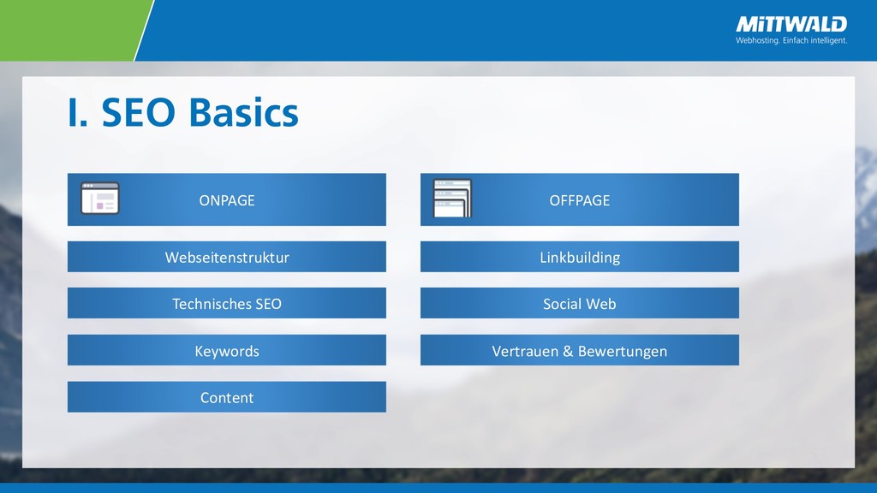Click the ONPAGE browser window icon
Screen dimensions: 877x493
coord(100,198)
